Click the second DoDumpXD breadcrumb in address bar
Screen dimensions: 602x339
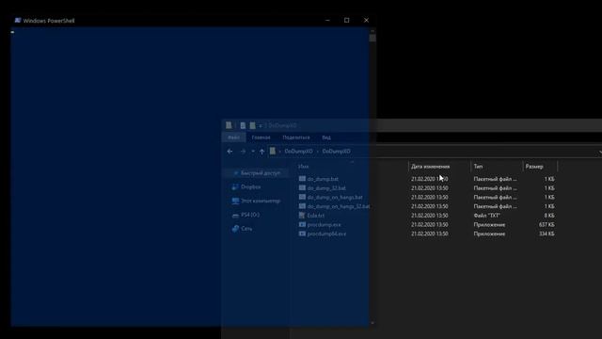337,152
